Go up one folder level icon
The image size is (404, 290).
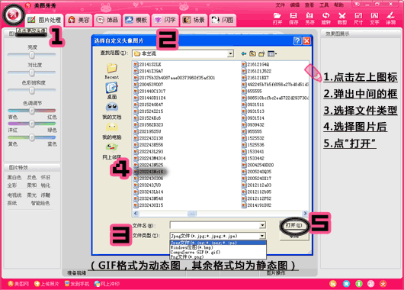[252, 53]
